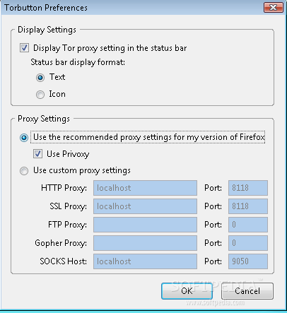287x313 pixels.
Task: Select Use custom proxy settings
Action: 24,171
